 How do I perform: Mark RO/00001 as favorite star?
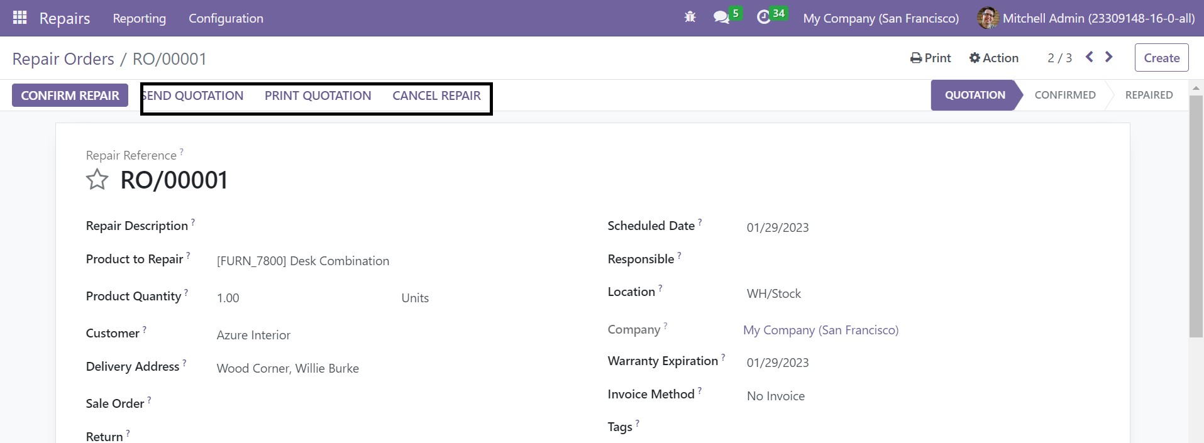coord(97,180)
